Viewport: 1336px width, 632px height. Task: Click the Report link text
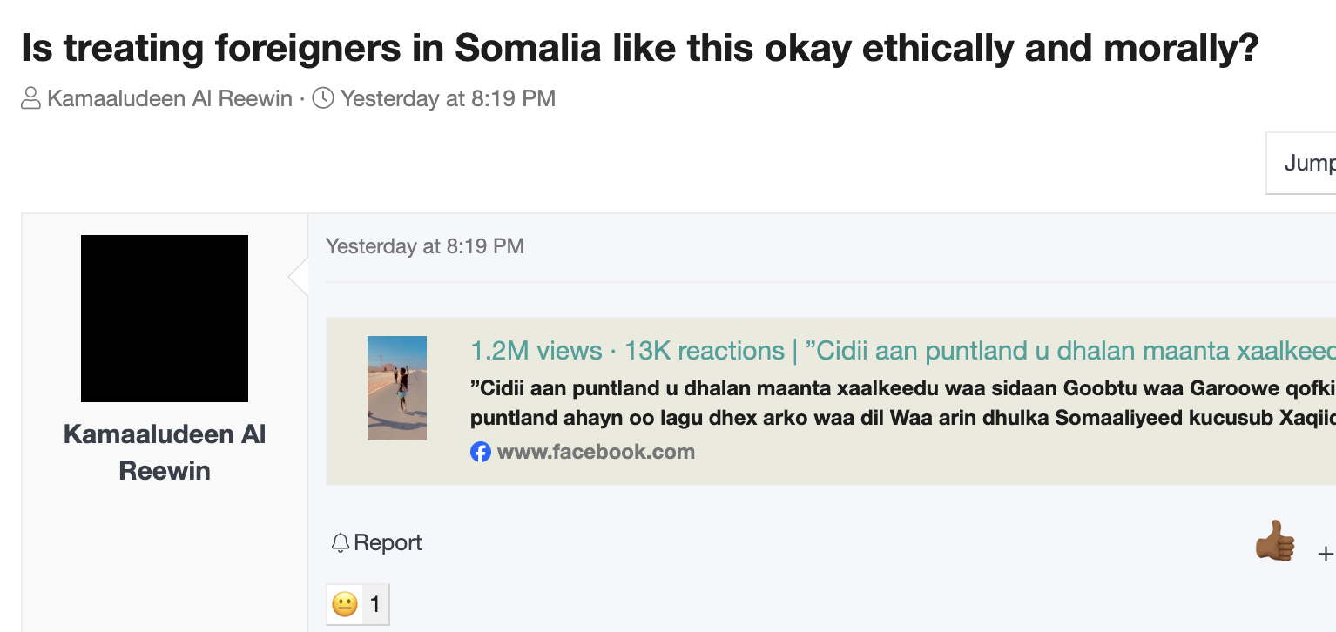pyautogui.click(x=388, y=543)
